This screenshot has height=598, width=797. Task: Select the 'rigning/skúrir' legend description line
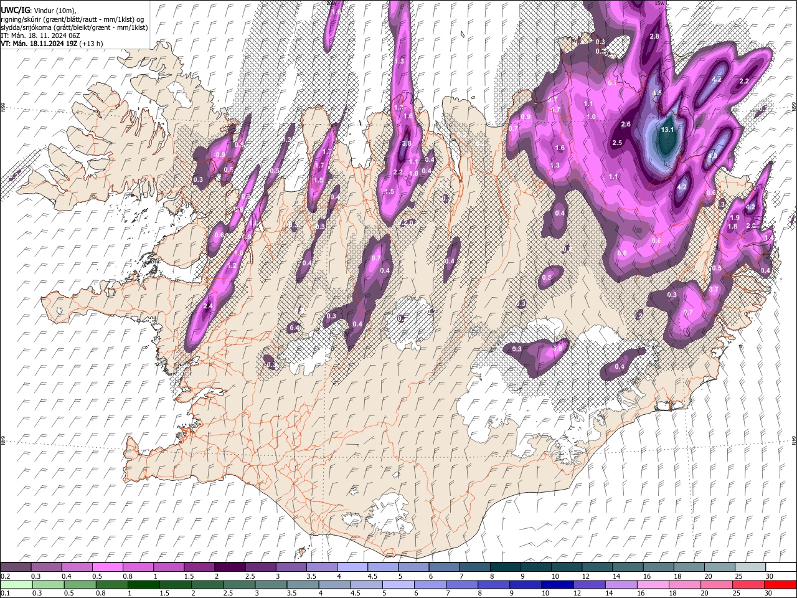(73, 19)
